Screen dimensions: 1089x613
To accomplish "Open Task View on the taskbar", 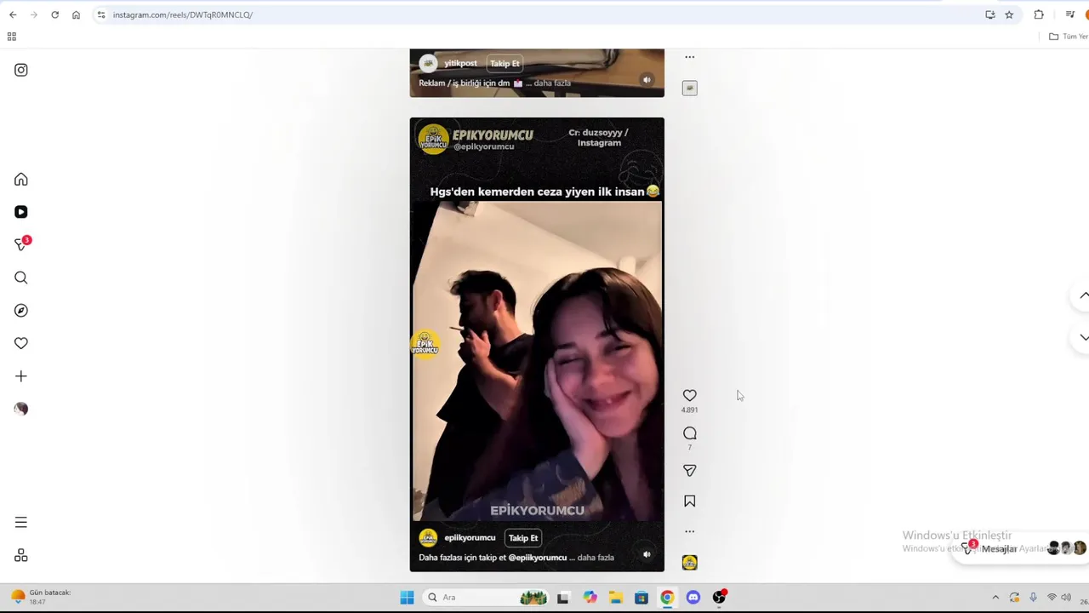I will [562, 598].
